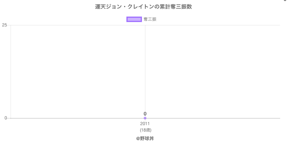Select the 2011 x-axis label

pos(145,124)
